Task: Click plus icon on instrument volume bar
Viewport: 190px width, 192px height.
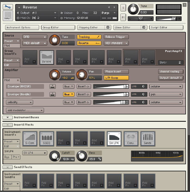Action: [x=179, y=19]
